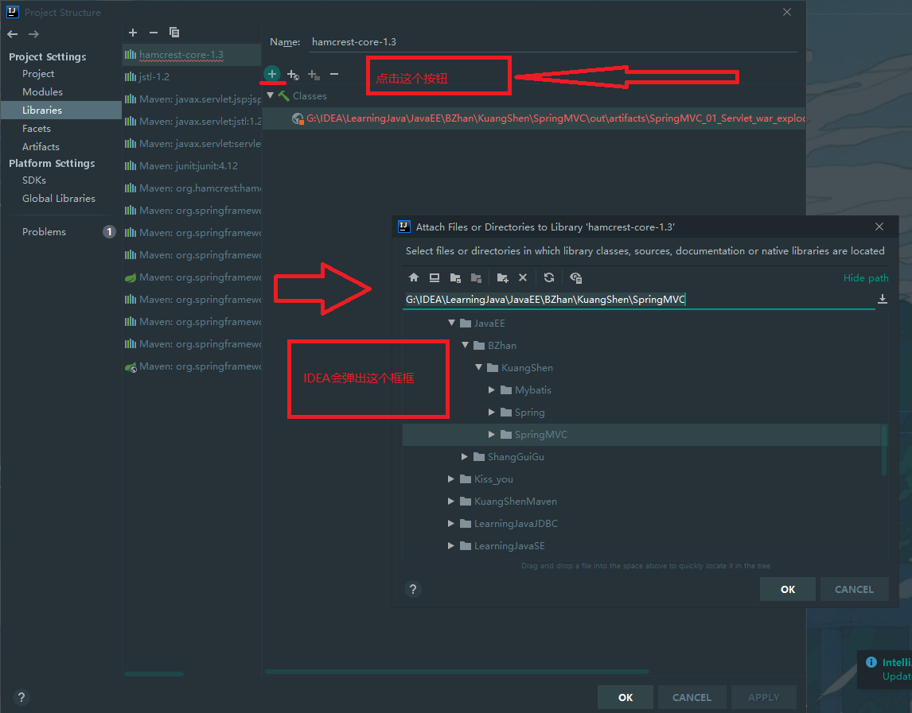Click delete (X) icon in file chooser toolbar
Image resolution: width=912 pixels, height=713 pixels.
pyautogui.click(x=523, y=277)
